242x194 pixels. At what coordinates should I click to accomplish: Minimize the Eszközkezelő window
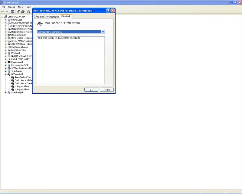[231, 2]
